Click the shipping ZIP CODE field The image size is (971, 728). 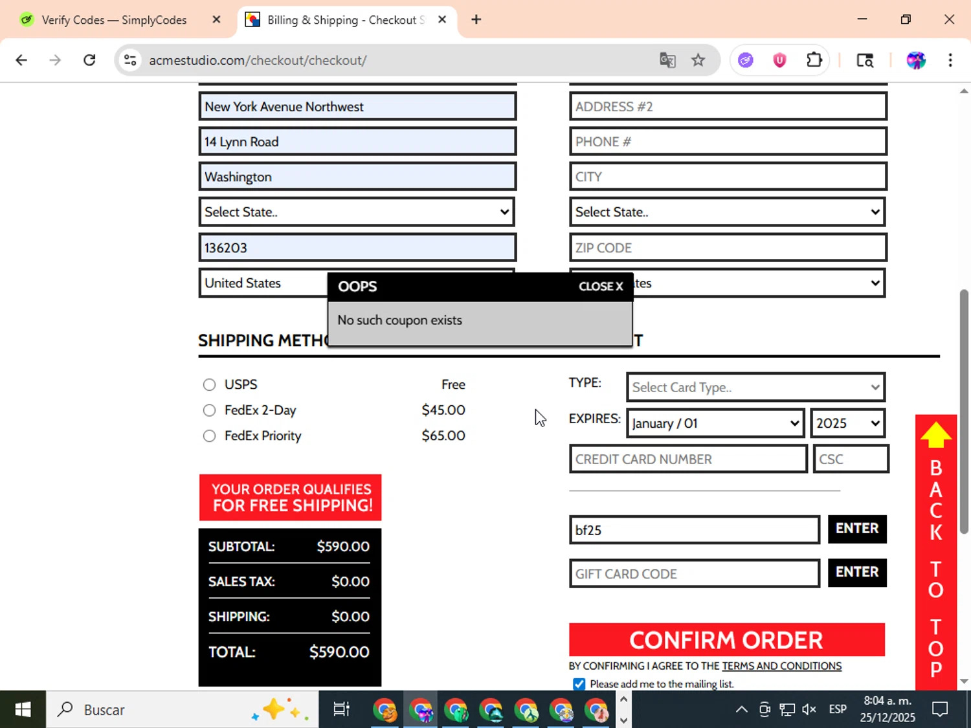pos(728,248)
